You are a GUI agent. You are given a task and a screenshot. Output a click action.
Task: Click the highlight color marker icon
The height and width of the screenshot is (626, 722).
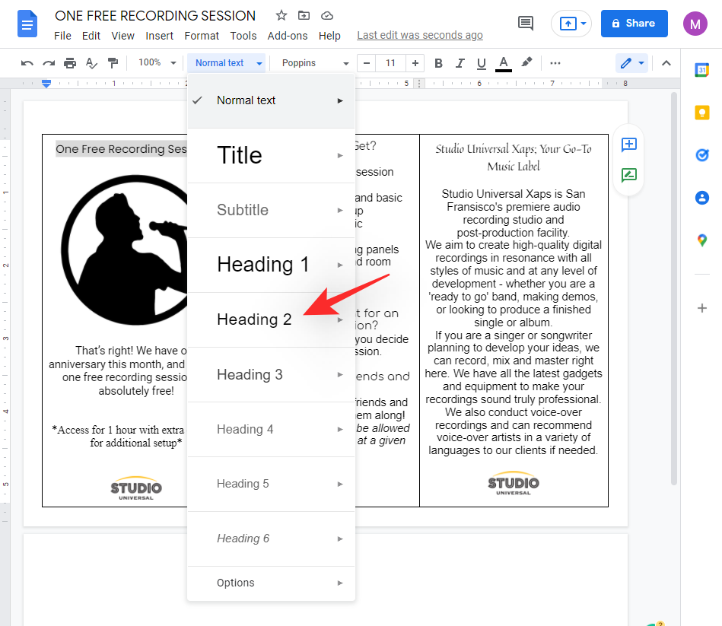point(526,63)
